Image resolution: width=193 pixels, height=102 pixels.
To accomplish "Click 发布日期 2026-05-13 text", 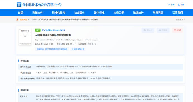I will pyautogui.click(x=66, y=44).
